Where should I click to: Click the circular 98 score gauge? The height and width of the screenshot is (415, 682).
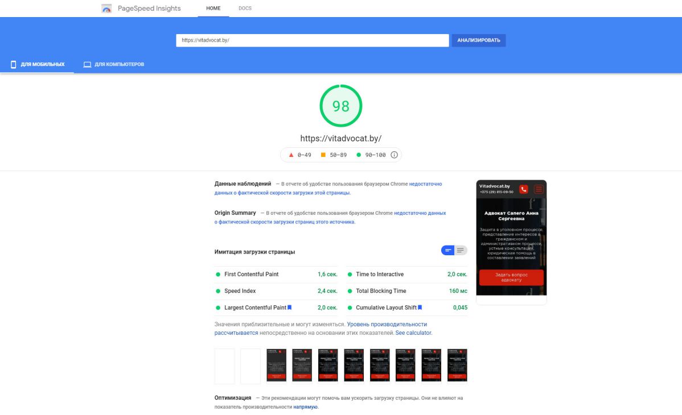(340, 106)
